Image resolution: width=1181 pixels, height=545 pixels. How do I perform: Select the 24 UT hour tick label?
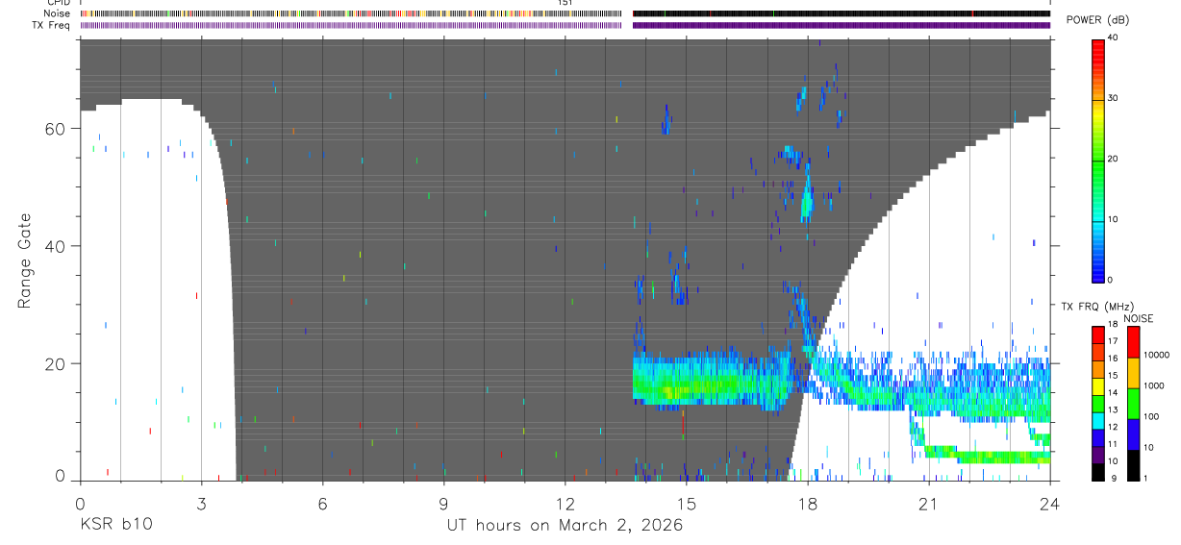(x=1049, y=503)
